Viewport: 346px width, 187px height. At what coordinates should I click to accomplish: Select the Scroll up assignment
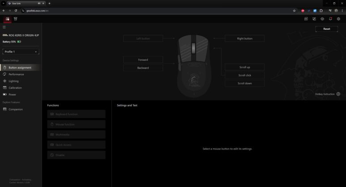[x=245, y=67]
